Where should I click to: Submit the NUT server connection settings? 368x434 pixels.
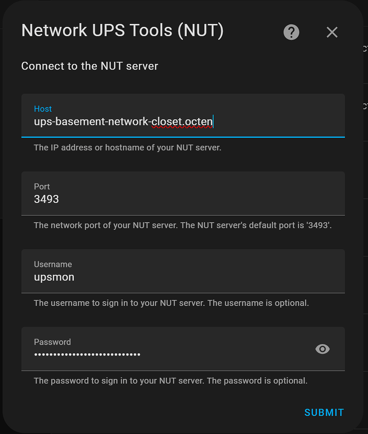pyautogui.click(x=324, y=412)
